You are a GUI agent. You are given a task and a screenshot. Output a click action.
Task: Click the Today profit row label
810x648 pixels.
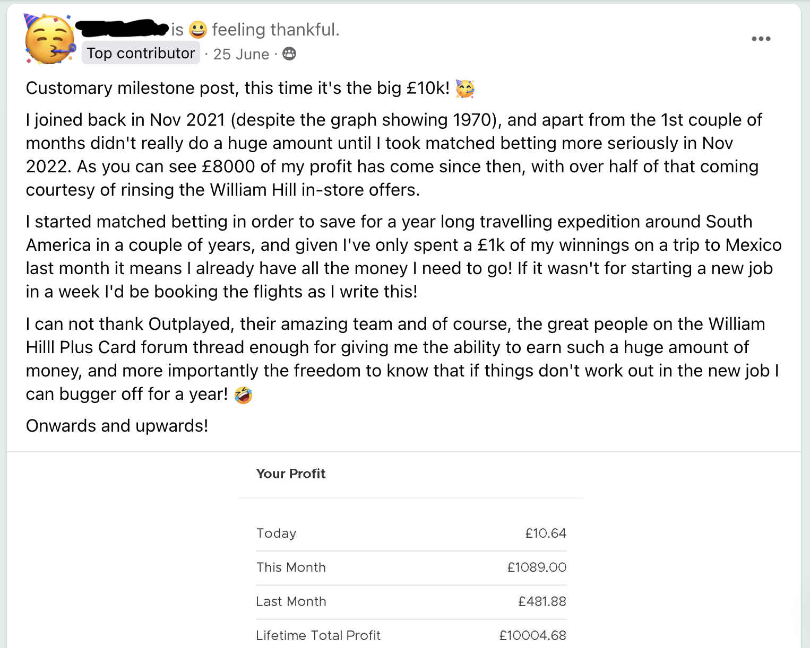coord(276,533)
